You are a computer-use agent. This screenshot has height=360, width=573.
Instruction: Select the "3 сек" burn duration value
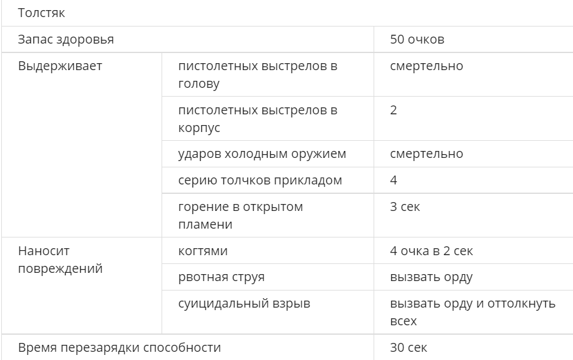405,207
